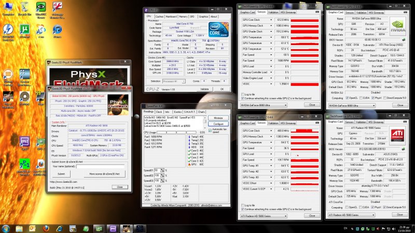The image size is (415, 233).
Task: Open GPU selector dropdown in NVIDIA Sensors window
Action: (264, 105)
